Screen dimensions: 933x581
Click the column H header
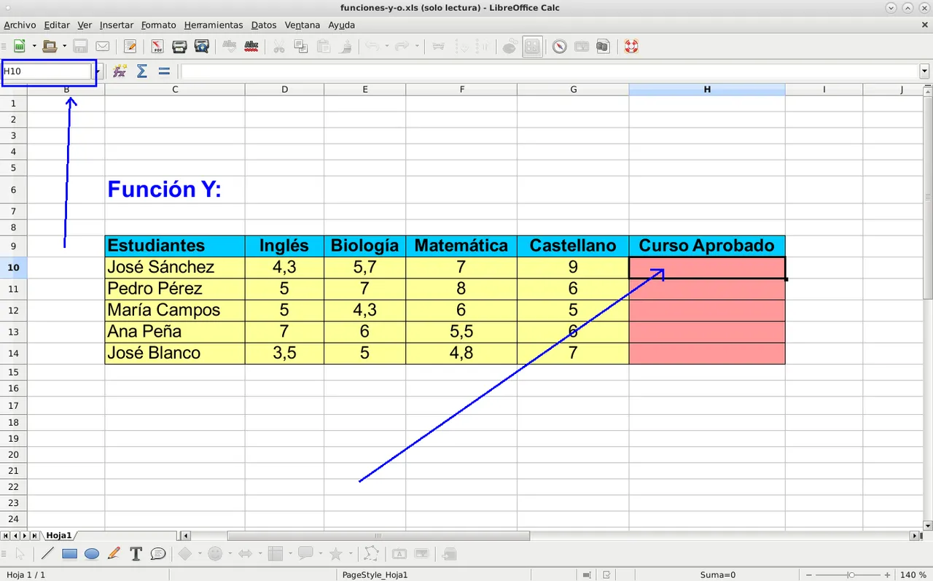(x=706, y=90)
